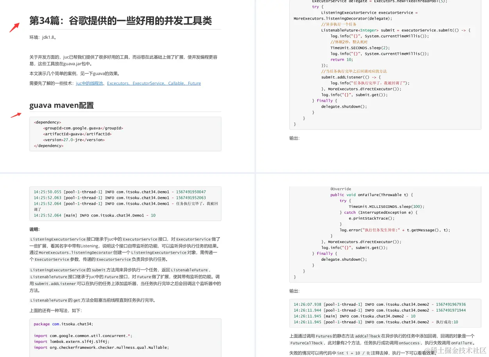Click the log line starting 14:25:50.055

tap(120, 192)
